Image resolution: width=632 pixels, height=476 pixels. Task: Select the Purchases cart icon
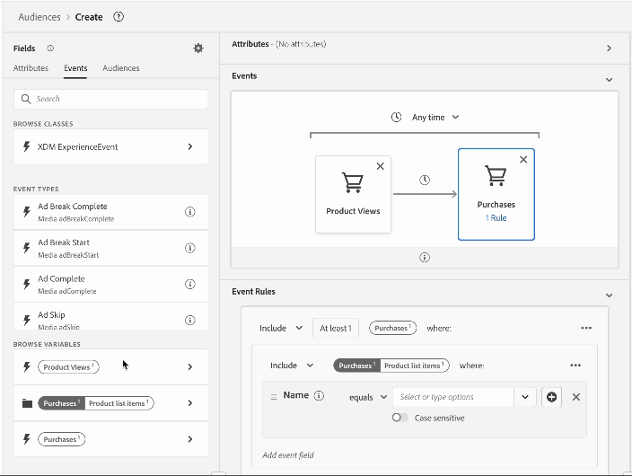(x=496, y=175)
